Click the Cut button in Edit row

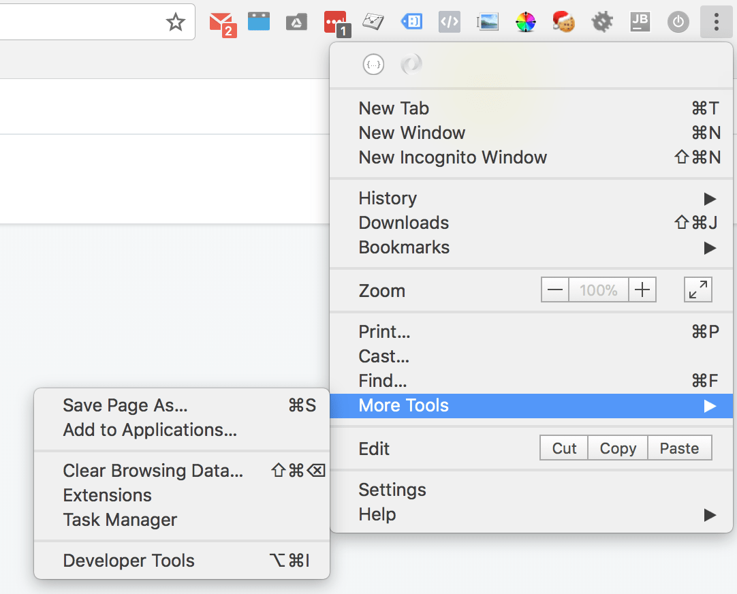[564, 448]
